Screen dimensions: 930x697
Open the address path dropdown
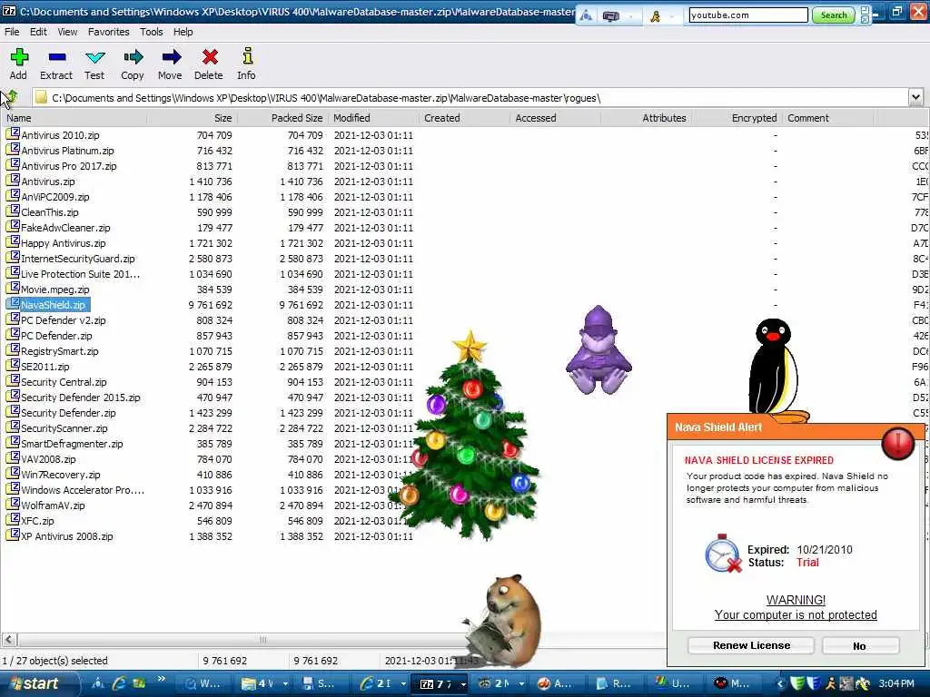[x=915, y=97]
